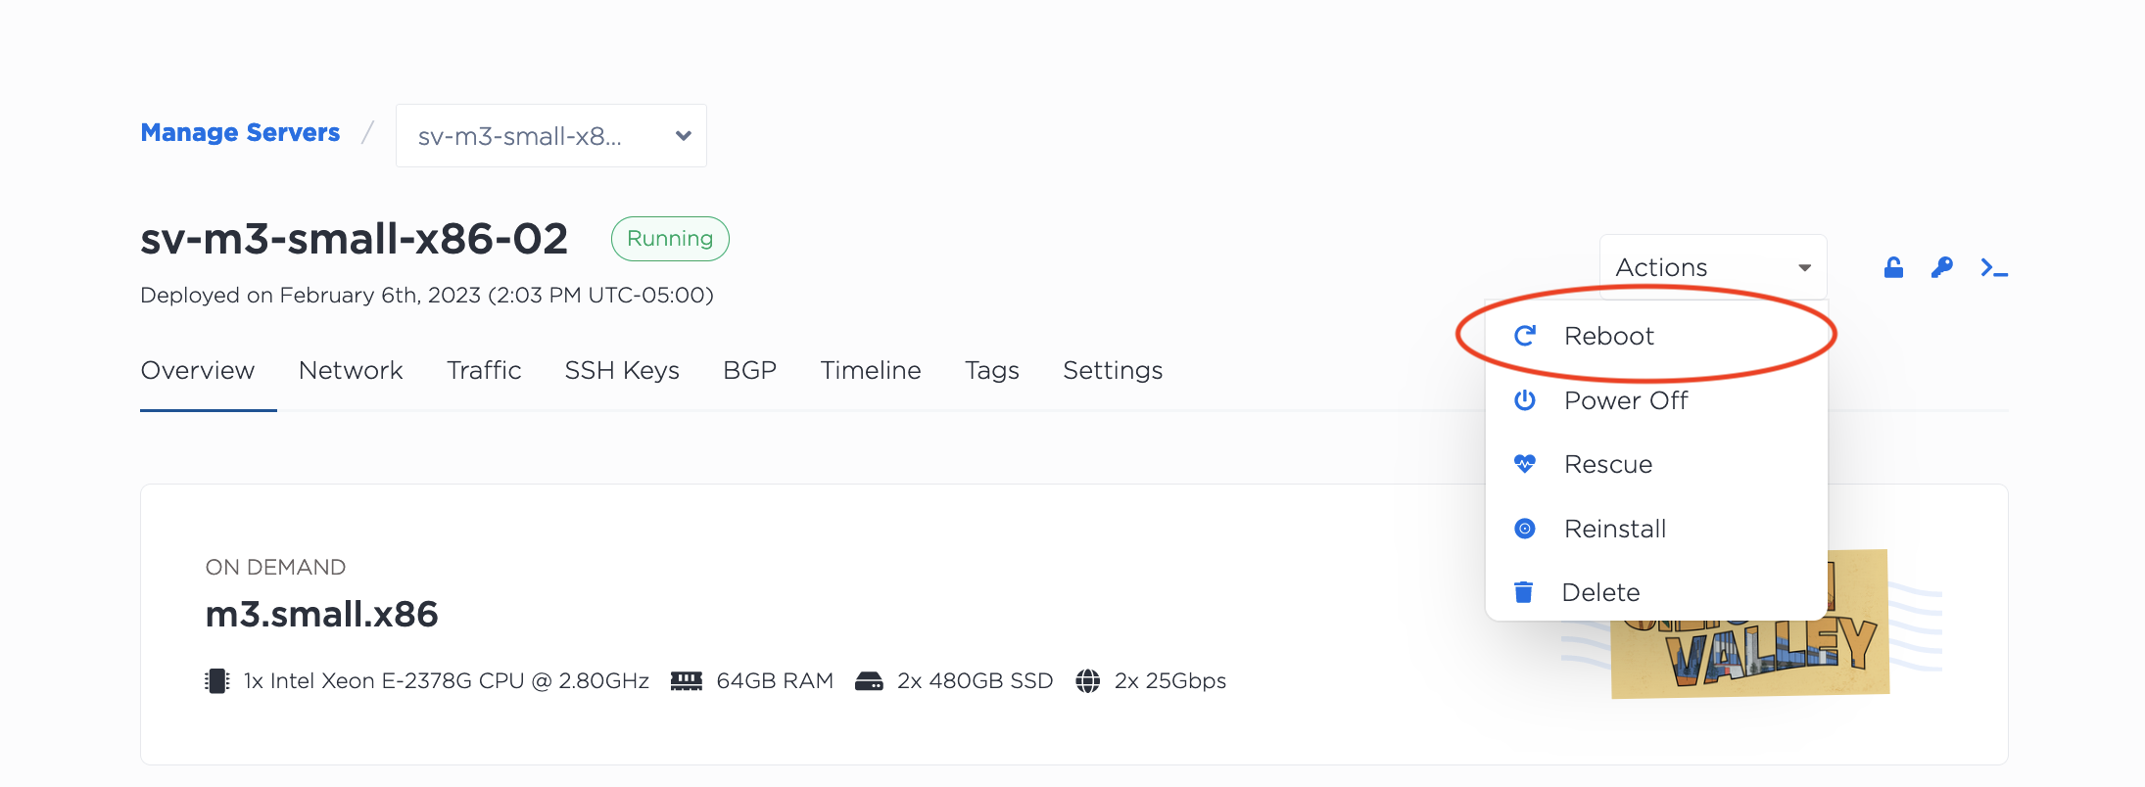This screenshot has height=787, width=2145.
Task: Click the Running status badge
Action: 670,239
